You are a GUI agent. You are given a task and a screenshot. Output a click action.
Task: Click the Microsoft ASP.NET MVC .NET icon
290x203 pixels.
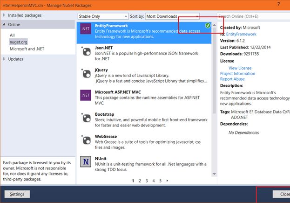click(x=86, y=95)
